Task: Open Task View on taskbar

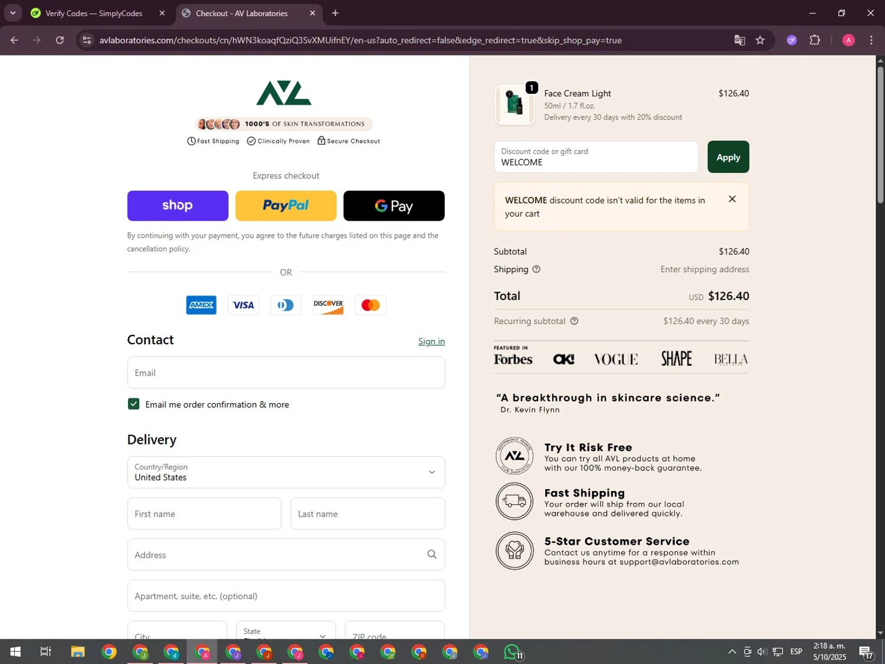Action: tap(45, 652)
